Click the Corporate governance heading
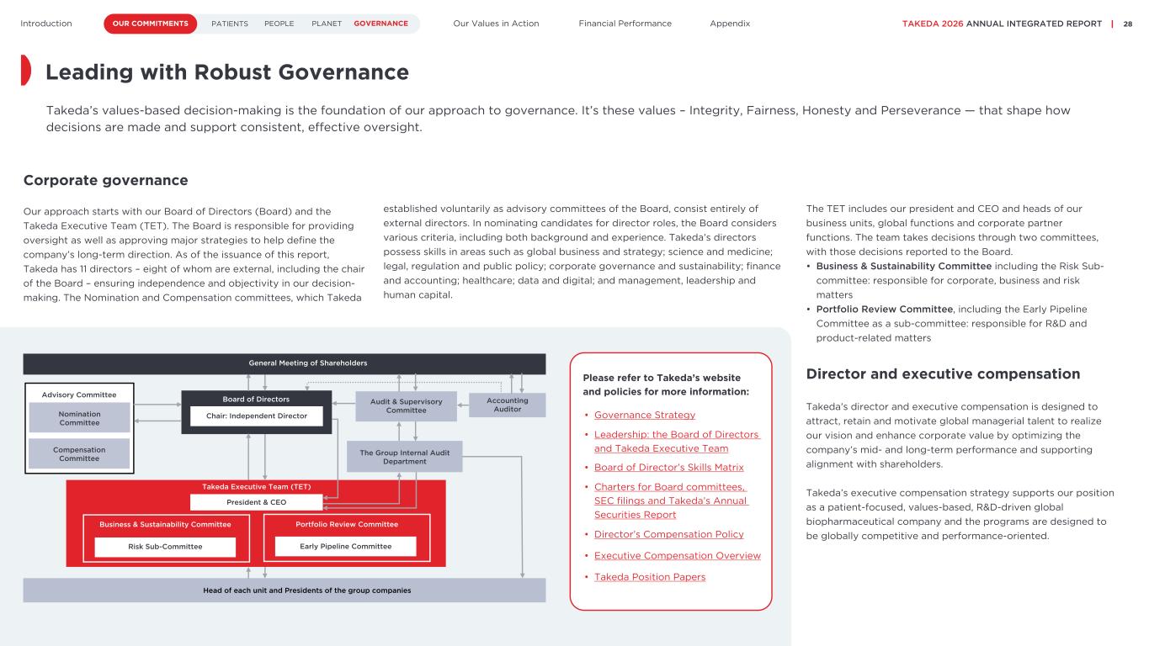The width and height of the screenshot is (1149, 646). (x=106, y=181)
